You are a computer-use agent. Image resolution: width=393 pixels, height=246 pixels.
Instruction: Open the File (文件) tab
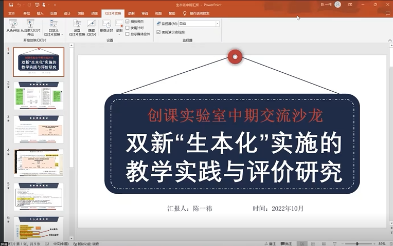tap(12, 13)
